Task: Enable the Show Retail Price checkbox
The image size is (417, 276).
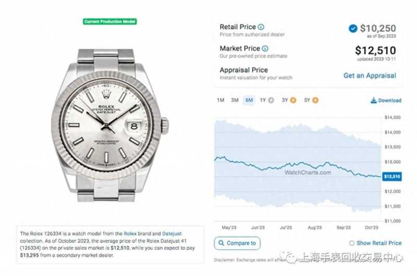Action: pyautogui.click(x=352, y=243)
